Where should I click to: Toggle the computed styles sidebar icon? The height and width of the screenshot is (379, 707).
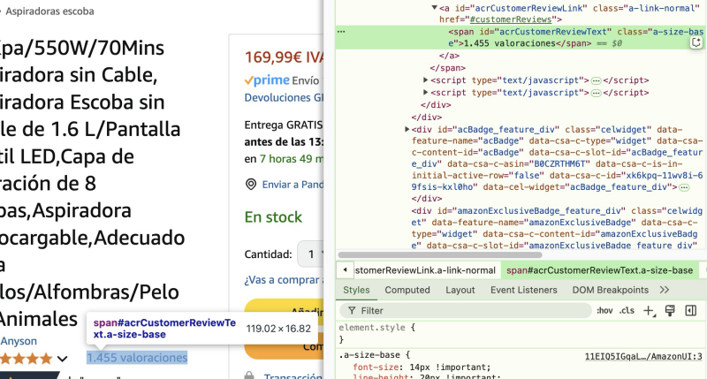[x=691, y=310]
